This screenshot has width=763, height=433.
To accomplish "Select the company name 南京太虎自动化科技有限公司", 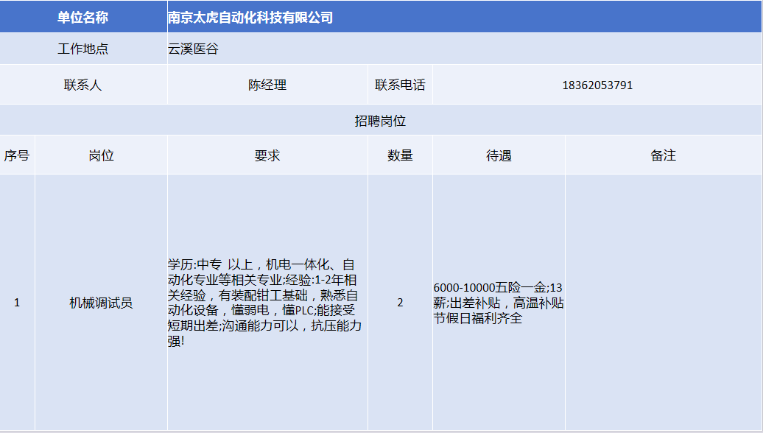I will pyautogui.click(x=250, y=17).
